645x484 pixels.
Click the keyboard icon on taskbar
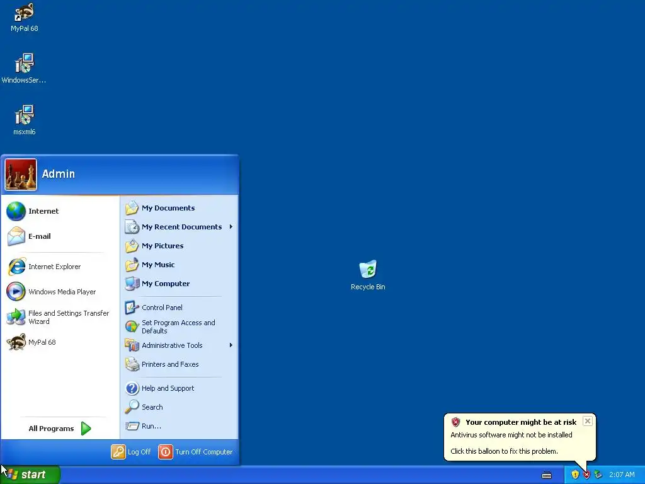pos(547,475)
